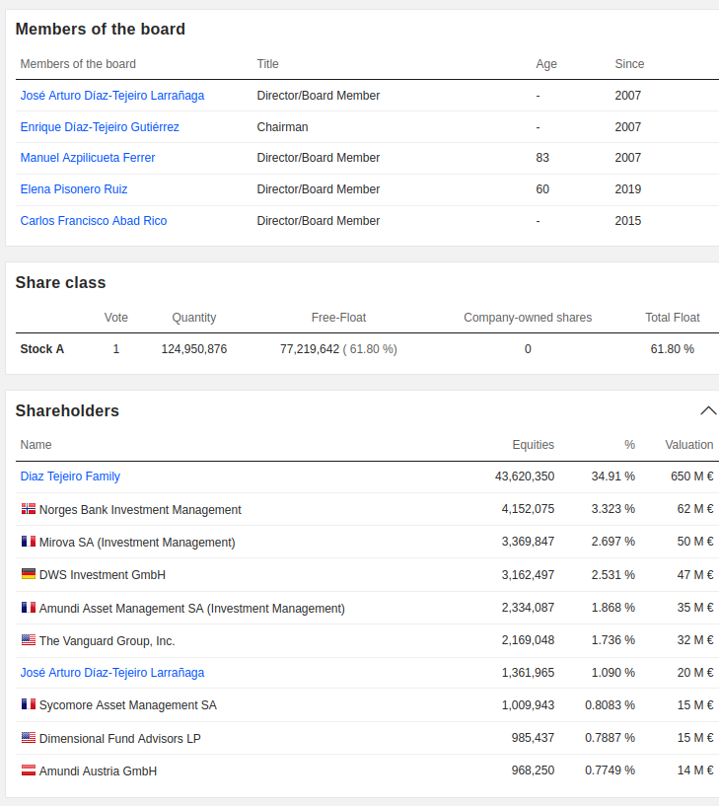Select Amundi Asset Management SA name

[x=191, y=608]
